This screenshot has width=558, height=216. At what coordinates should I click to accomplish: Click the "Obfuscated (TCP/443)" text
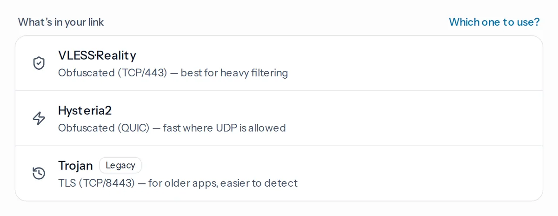point(113,73)
